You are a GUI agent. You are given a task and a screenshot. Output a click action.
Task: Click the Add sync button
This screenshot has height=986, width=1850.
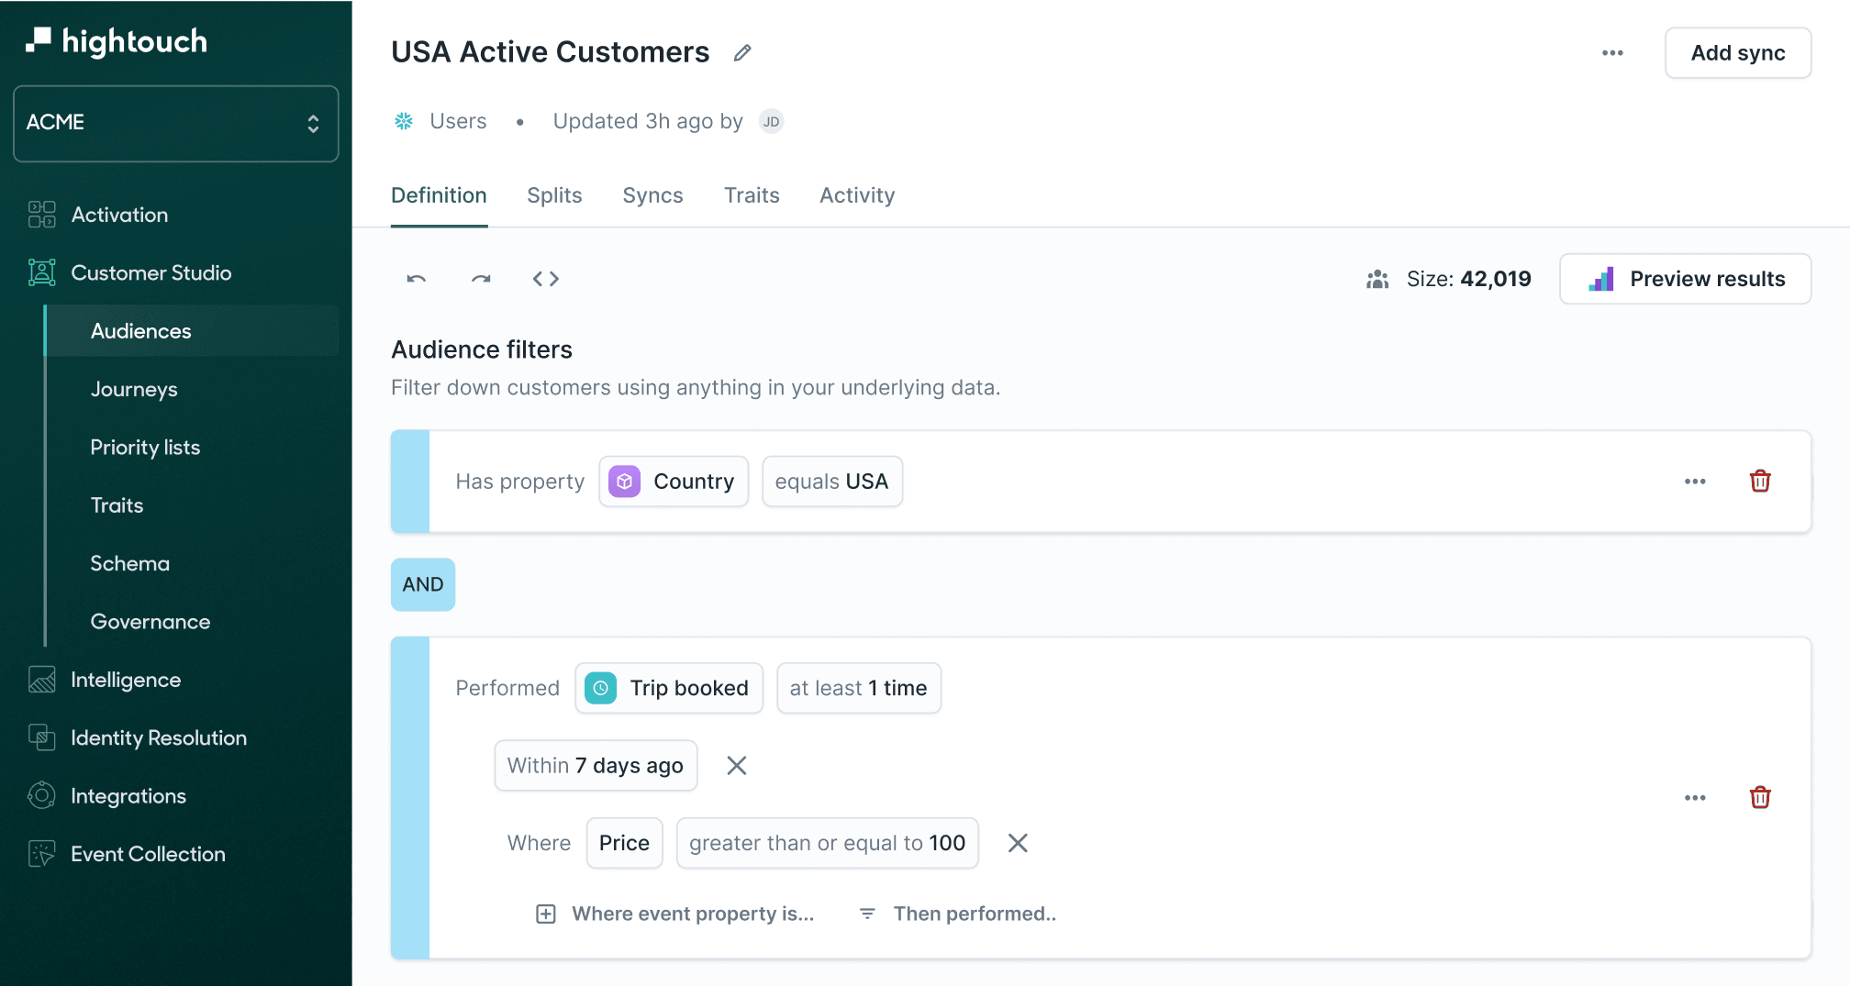pyautogui.click(x=1737, y=52)
